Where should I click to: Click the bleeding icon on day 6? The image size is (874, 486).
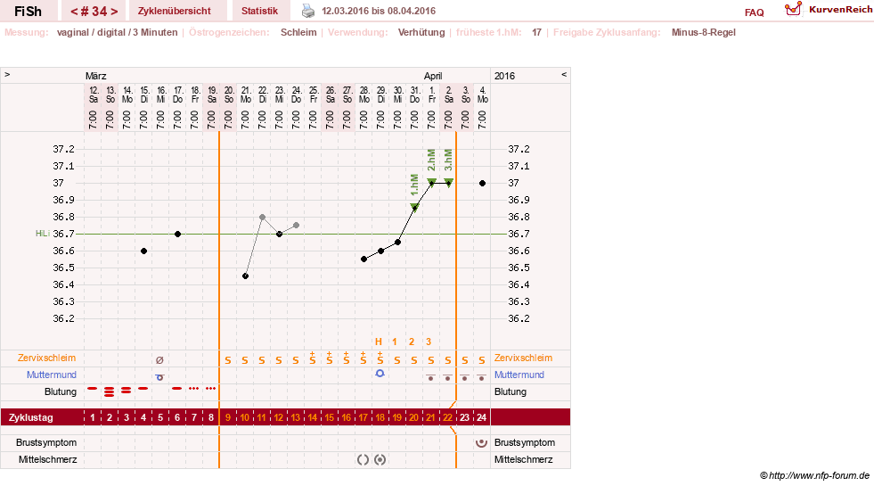point(176,388)
